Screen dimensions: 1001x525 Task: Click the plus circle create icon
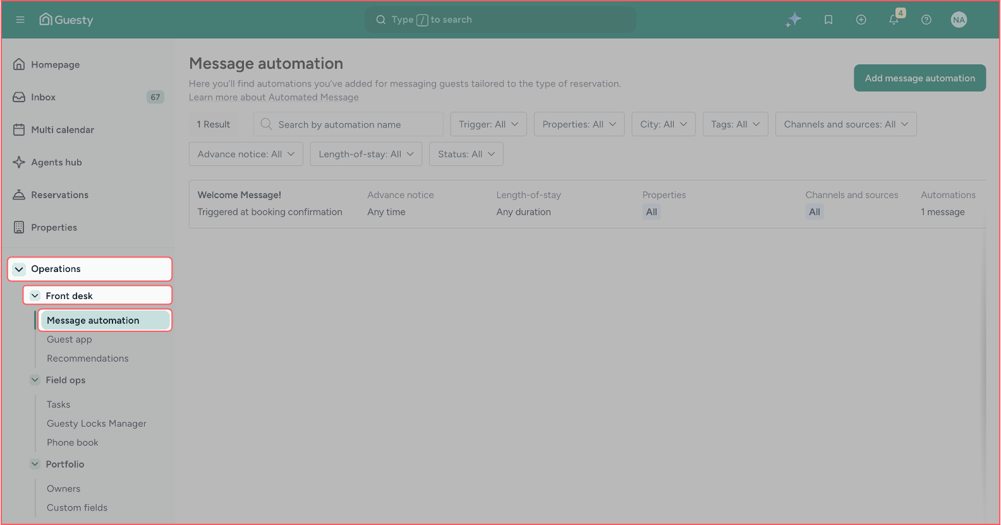click(861, 20)
